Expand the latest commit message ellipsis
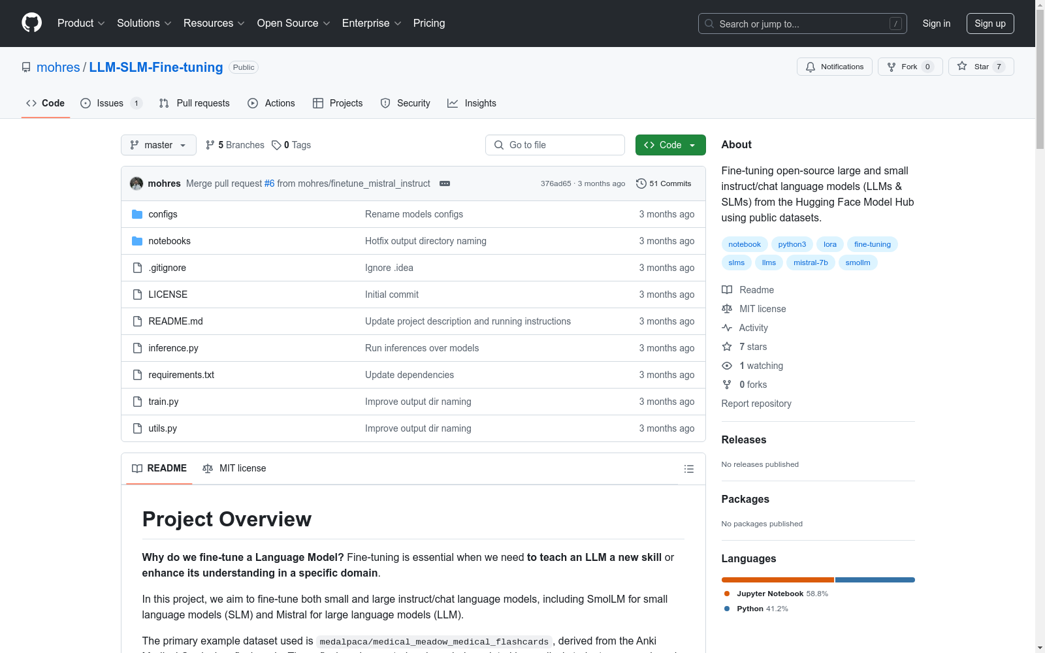 coord(445,183)
